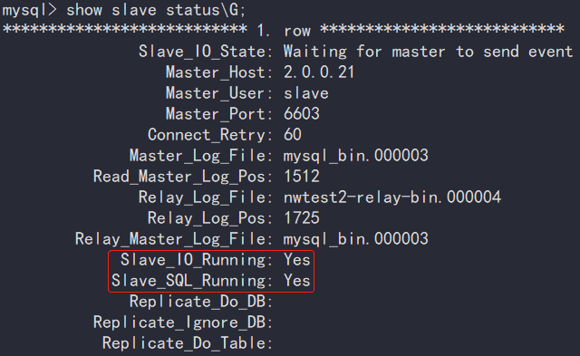This screenshot has width=580, height=356.
Task: Click the 'Master_Port:' label
Action: tap(219, 114)
